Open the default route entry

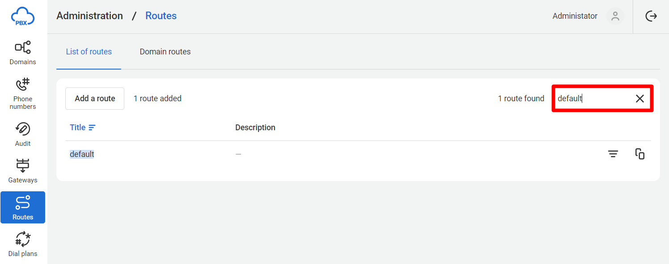pyautogui.click(x=82, y=154)
